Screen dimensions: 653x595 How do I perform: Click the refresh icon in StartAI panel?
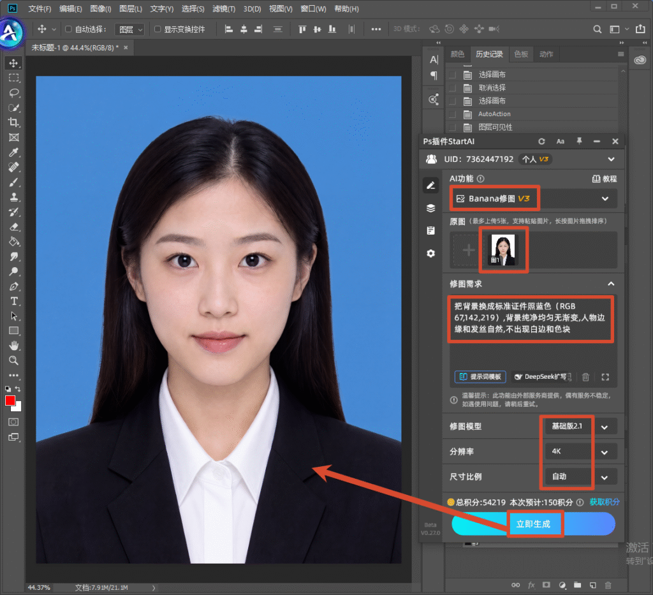(x=541, y=142)
